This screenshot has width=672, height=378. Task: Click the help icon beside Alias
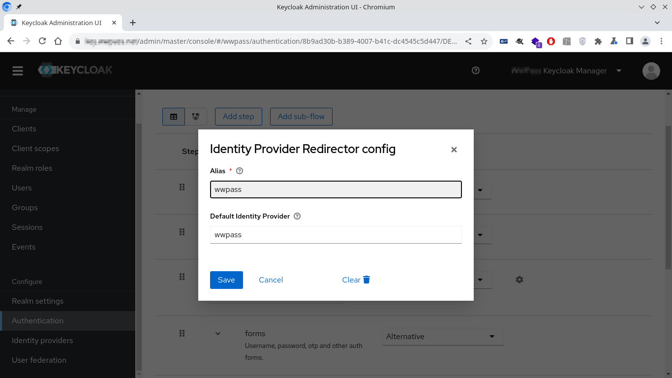click(x=240, y=171)
